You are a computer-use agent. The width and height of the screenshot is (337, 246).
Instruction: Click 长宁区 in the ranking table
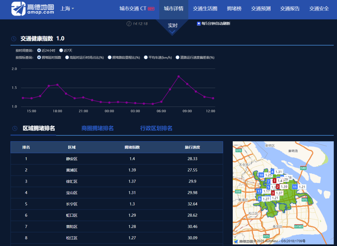[72, 204]
